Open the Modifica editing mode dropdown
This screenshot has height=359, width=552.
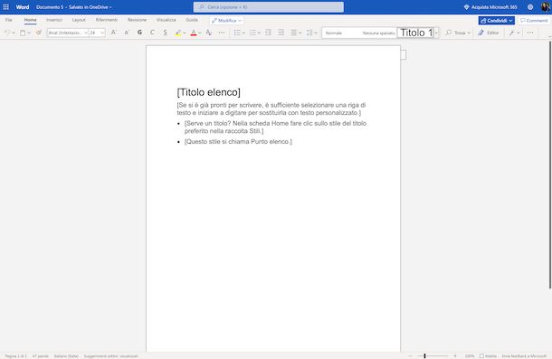pyautogui.click(x=227, y=21)
